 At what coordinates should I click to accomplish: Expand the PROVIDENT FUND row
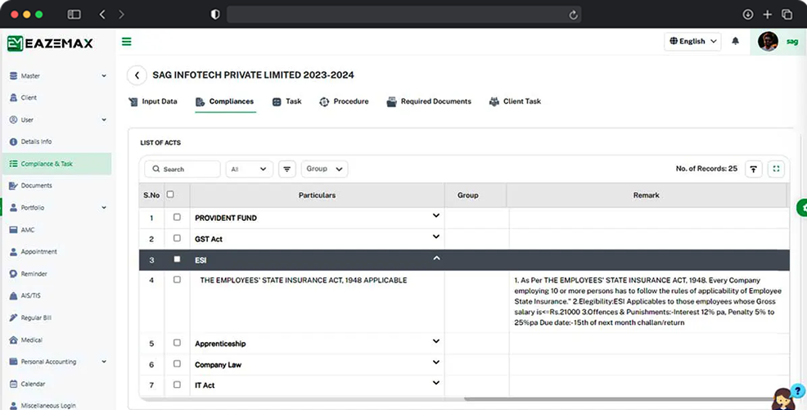pos(436,215)
